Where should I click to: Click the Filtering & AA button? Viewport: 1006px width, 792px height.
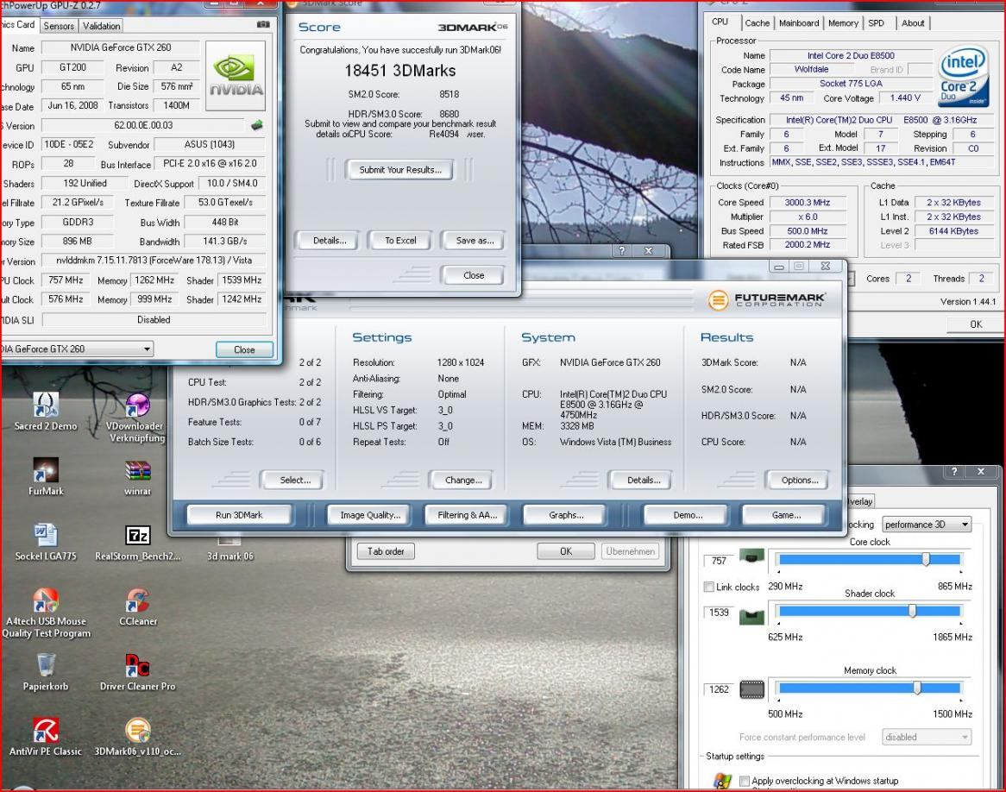467,515
